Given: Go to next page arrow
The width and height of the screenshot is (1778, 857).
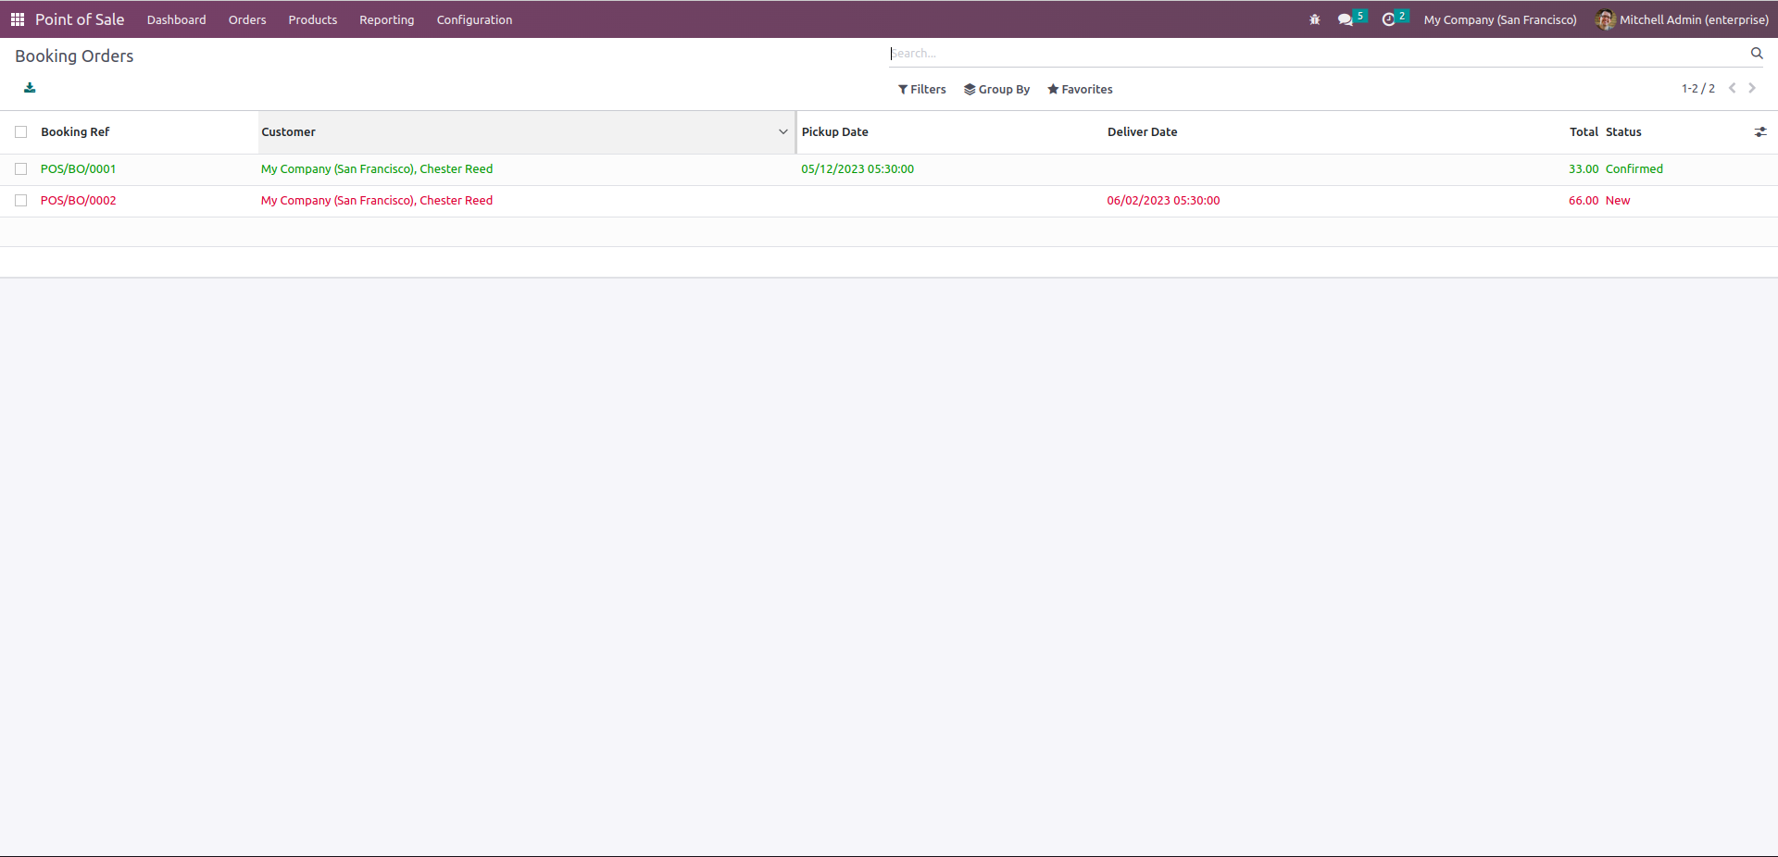Looking at the screenshot, I should [x=1752, y=89].
